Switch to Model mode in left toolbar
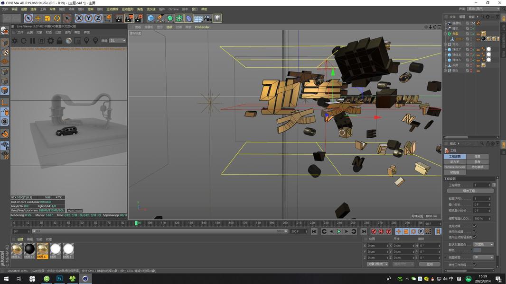This screenshot has width=506, height=284. 5,43
